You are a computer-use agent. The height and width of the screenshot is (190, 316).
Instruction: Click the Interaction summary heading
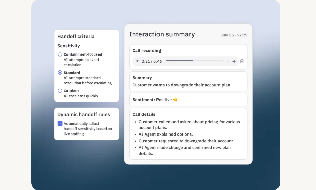point(162,34)
